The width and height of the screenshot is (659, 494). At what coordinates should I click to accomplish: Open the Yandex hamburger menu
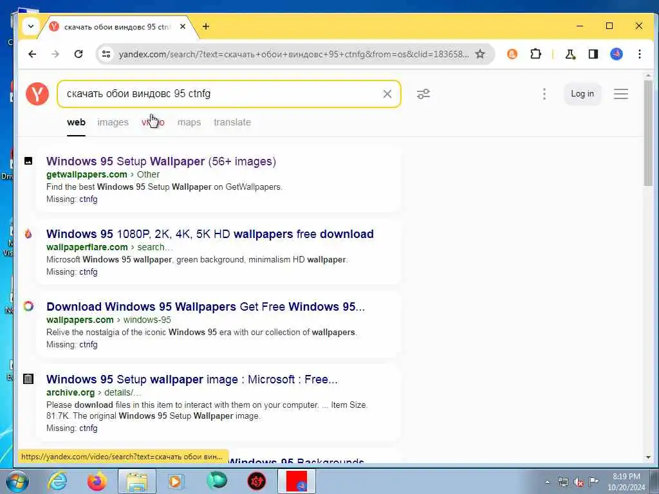pos(621,94)
